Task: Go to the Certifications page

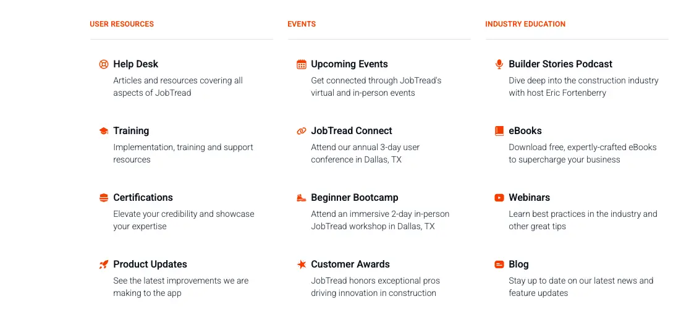Action: pyautogui.click(x=143, y=198)
